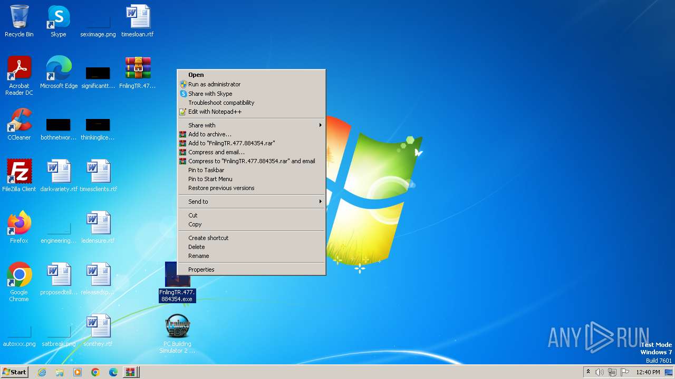
Task: Choose Pin to Taskbar
Action: (251, 170)
